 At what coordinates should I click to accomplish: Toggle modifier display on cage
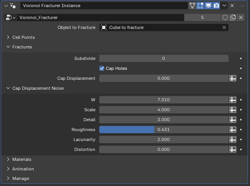coord(192,6)
